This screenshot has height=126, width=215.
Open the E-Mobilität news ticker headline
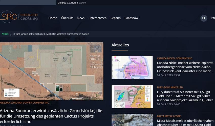pyautogui.click(x=51, y=34)
